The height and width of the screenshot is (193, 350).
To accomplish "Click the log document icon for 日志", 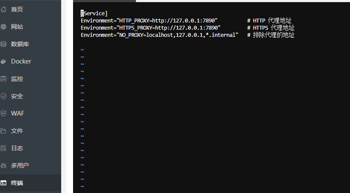I will (3, 148).
